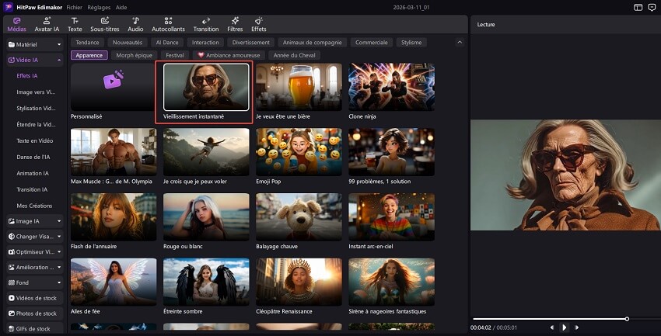The height and width of the screenshot is (336, 661).
Task: Expand the Amélioration section
Action: [35, 267]
